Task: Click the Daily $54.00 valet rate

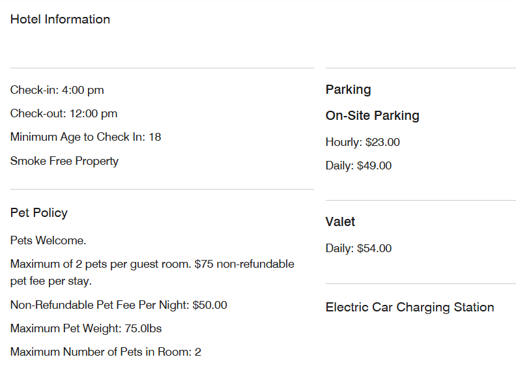Action: pos(358,248)
